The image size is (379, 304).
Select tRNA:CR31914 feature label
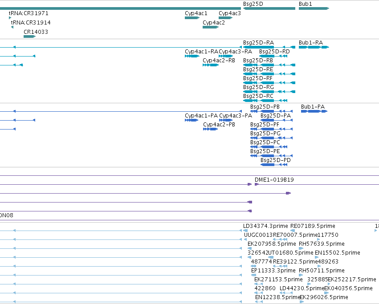tap(31, 22)
